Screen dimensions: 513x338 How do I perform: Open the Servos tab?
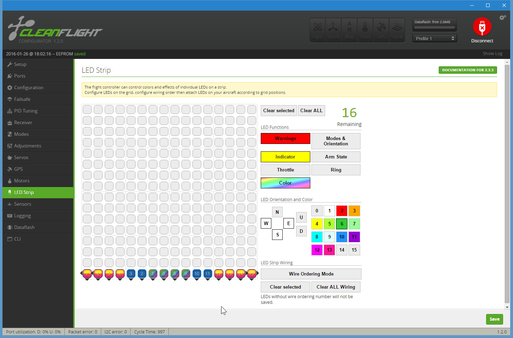click(x=38, y=157)
